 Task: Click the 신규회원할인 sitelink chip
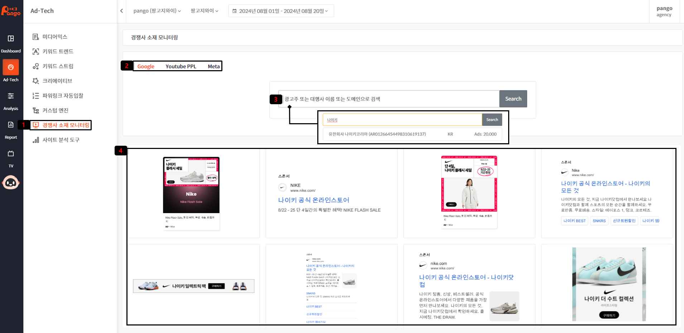(x=624, y=221)
